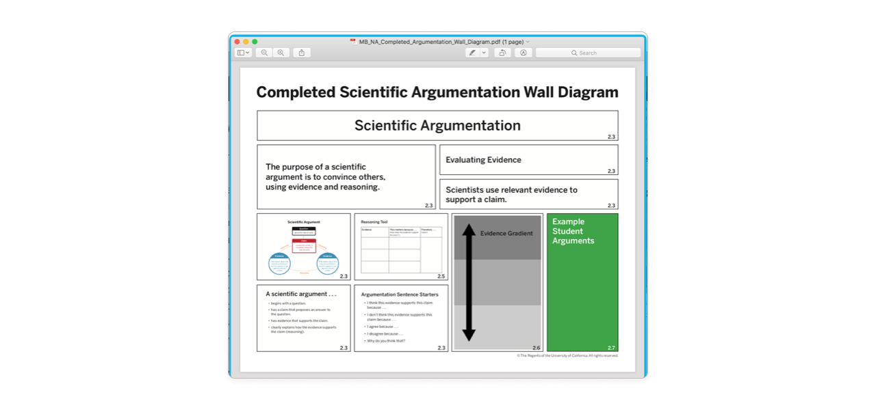876x410 pixels.
Task: Rotate the page with the rotate icon
Action: 503,53
